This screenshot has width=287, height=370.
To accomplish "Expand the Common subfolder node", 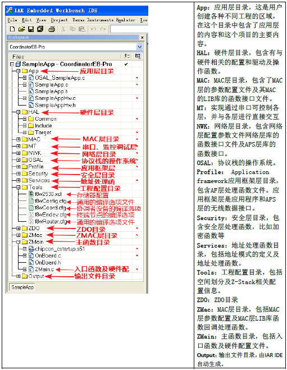I will pyautogui.click(x=25, y=118).
